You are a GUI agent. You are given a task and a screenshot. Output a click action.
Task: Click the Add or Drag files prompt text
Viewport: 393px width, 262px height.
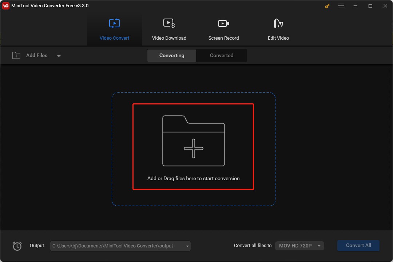[x=193, y=178]
